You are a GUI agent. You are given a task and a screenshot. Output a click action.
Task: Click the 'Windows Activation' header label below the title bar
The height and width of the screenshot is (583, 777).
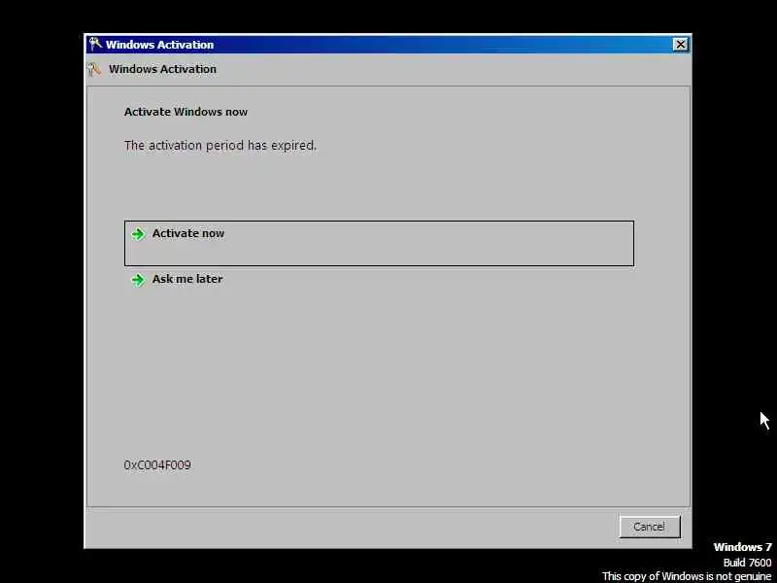[x=162, y=69]
